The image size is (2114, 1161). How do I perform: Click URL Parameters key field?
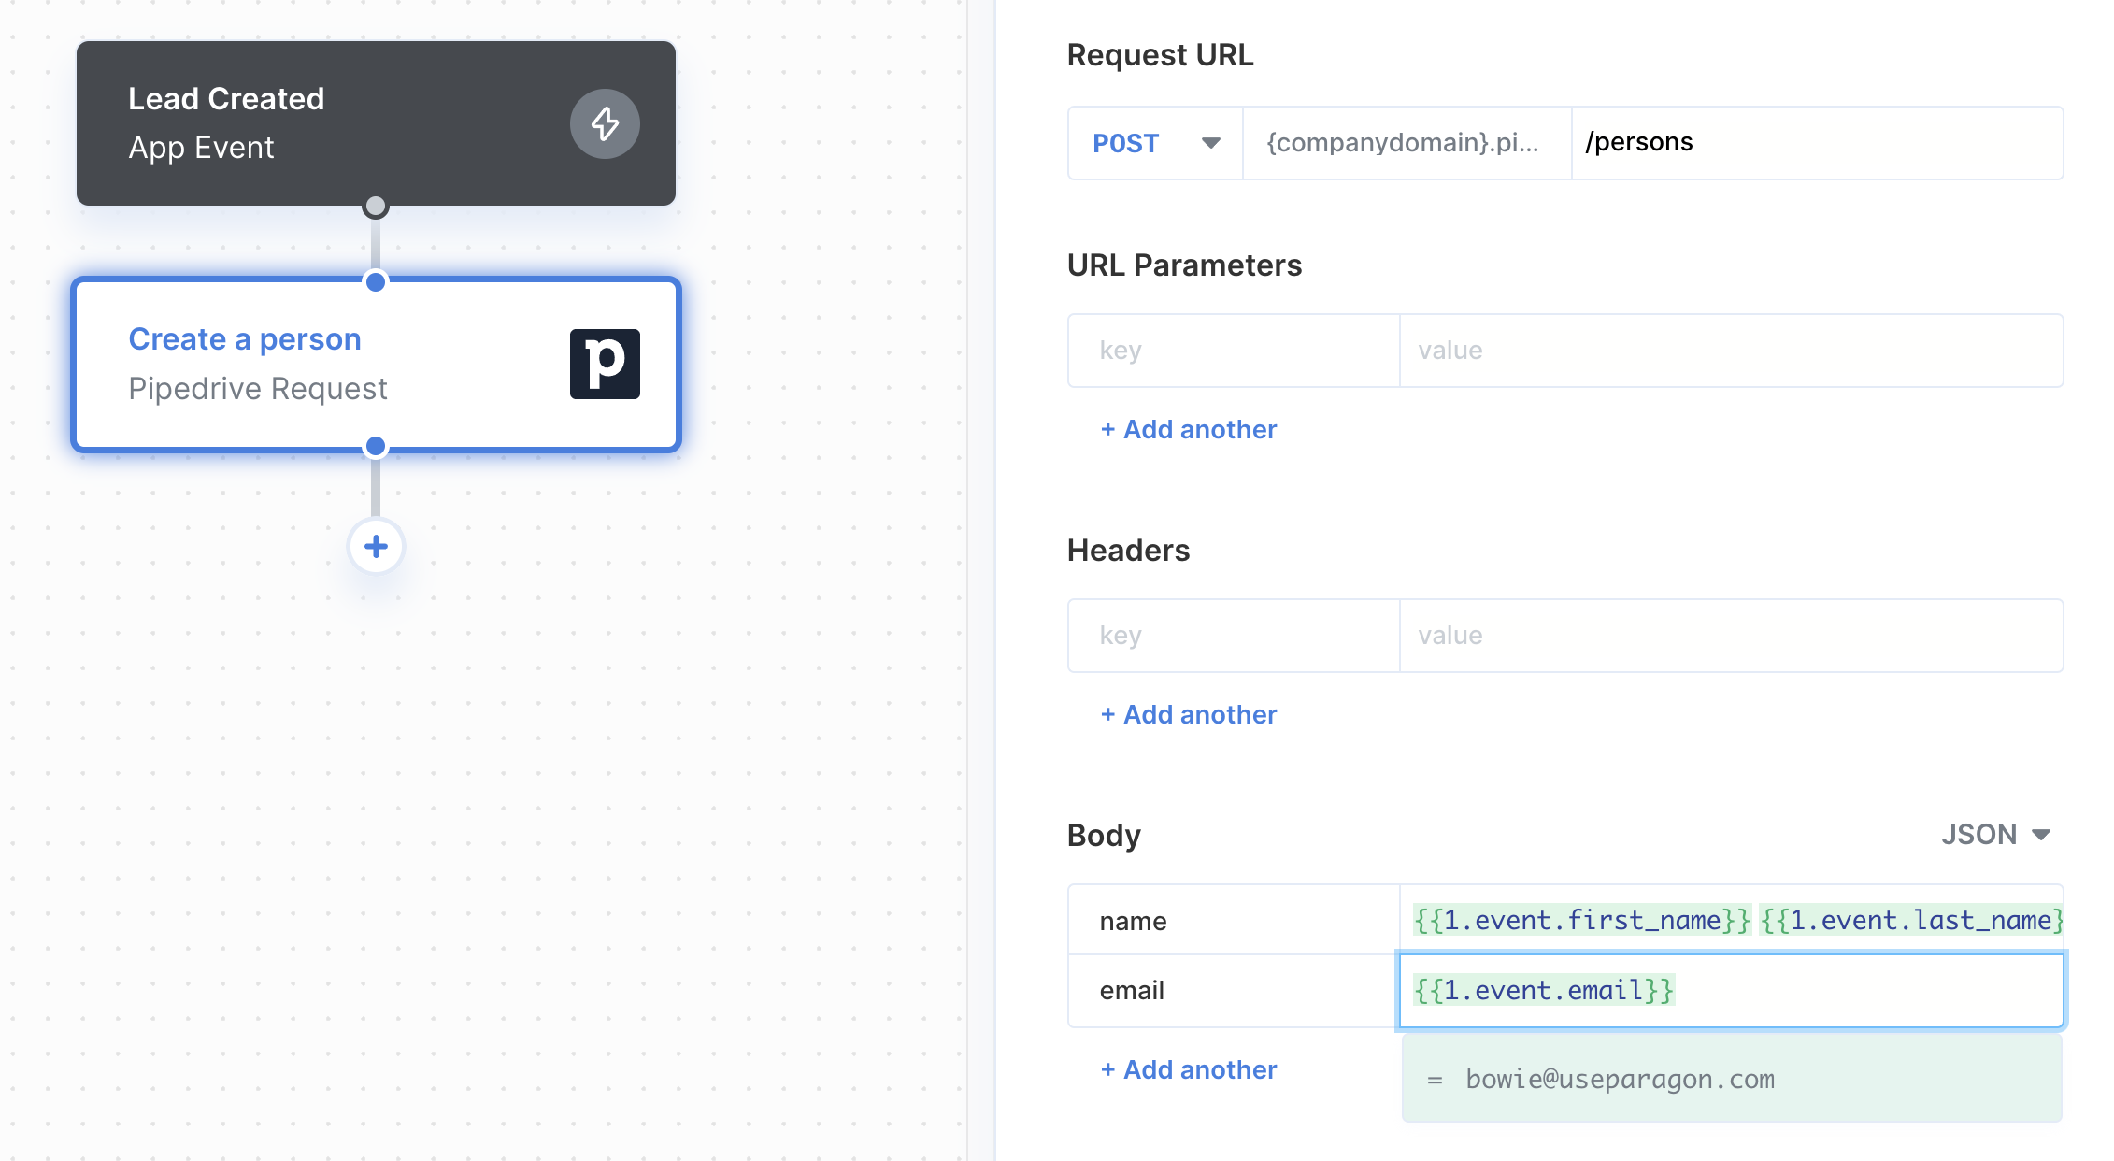1234,351
